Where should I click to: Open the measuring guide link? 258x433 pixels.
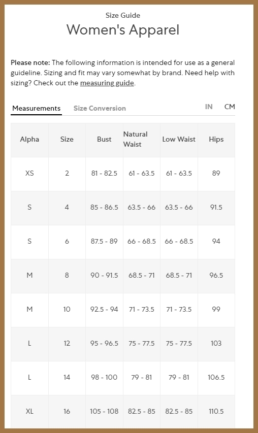pos(107,83)
